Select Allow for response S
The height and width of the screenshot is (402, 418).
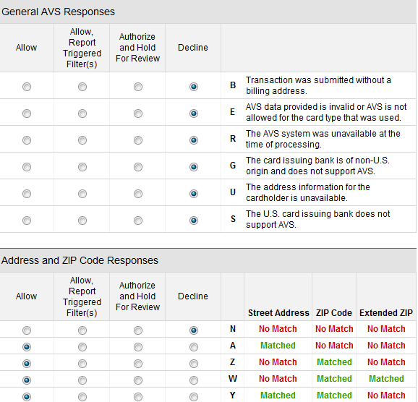(x=27, y=221)
